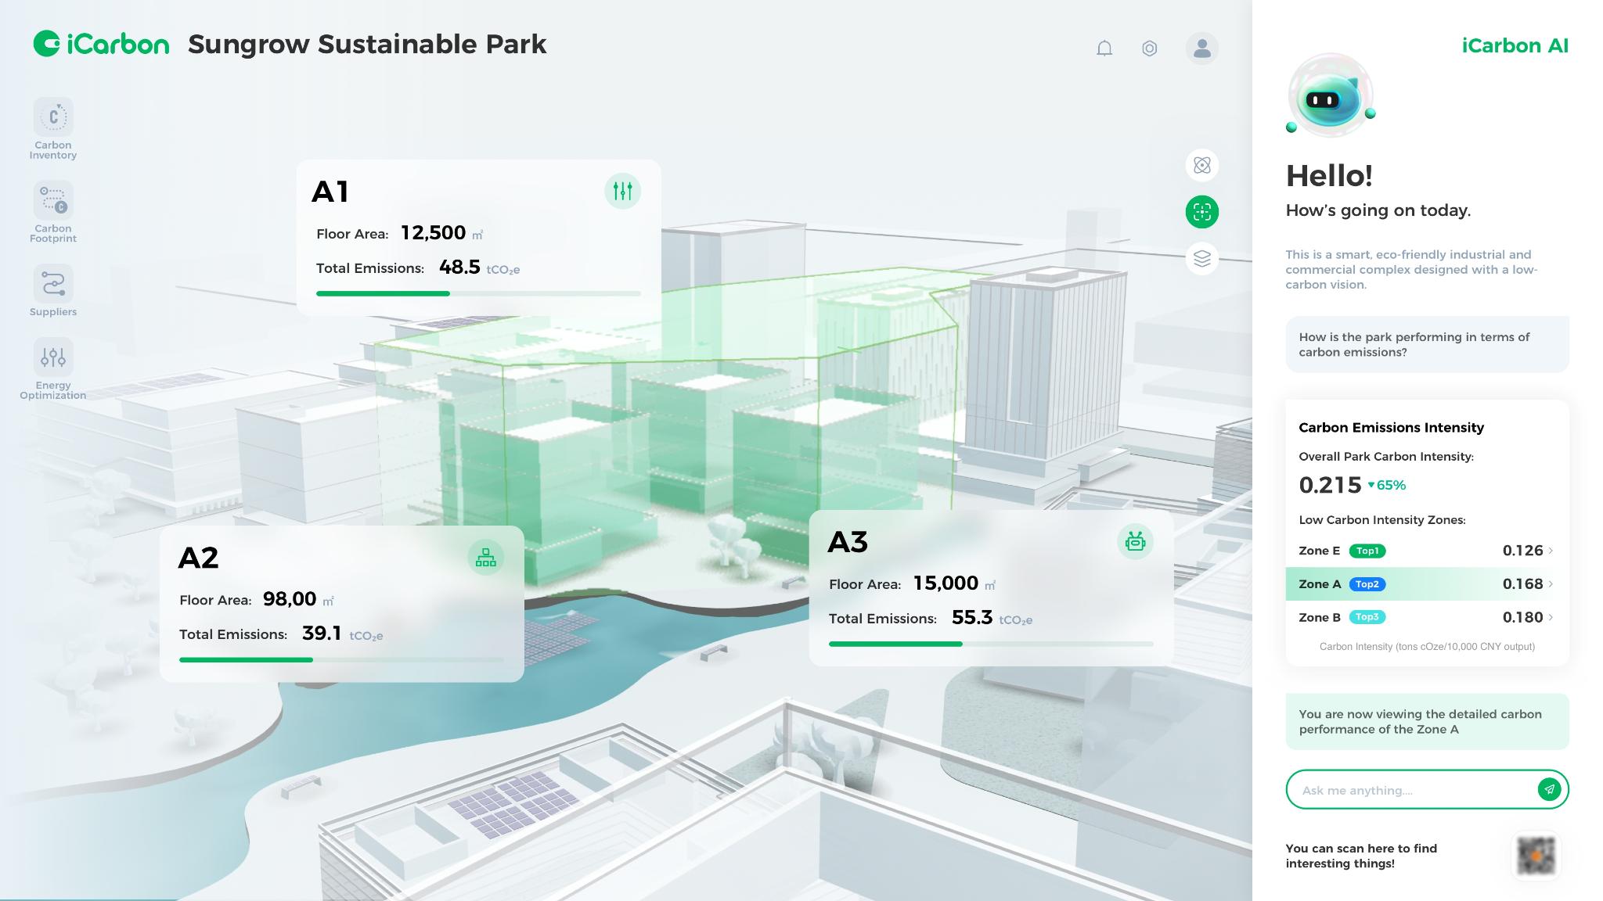Click the notification bell icon
Viewport: 1603px width, 901px height.
pos(1104,48)
